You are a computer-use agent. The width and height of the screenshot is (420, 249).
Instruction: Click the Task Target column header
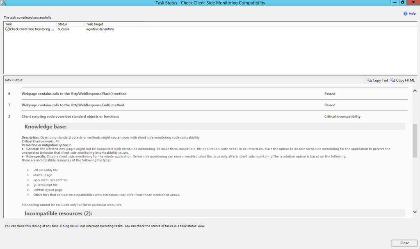coord(114,24)
